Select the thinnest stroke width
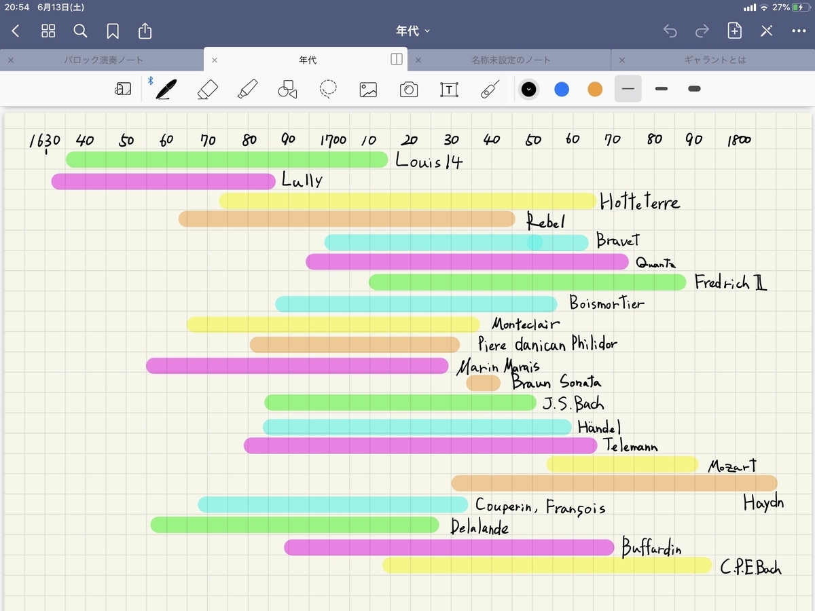The width and height of the screenshot is (815, 611). point(628,89)
